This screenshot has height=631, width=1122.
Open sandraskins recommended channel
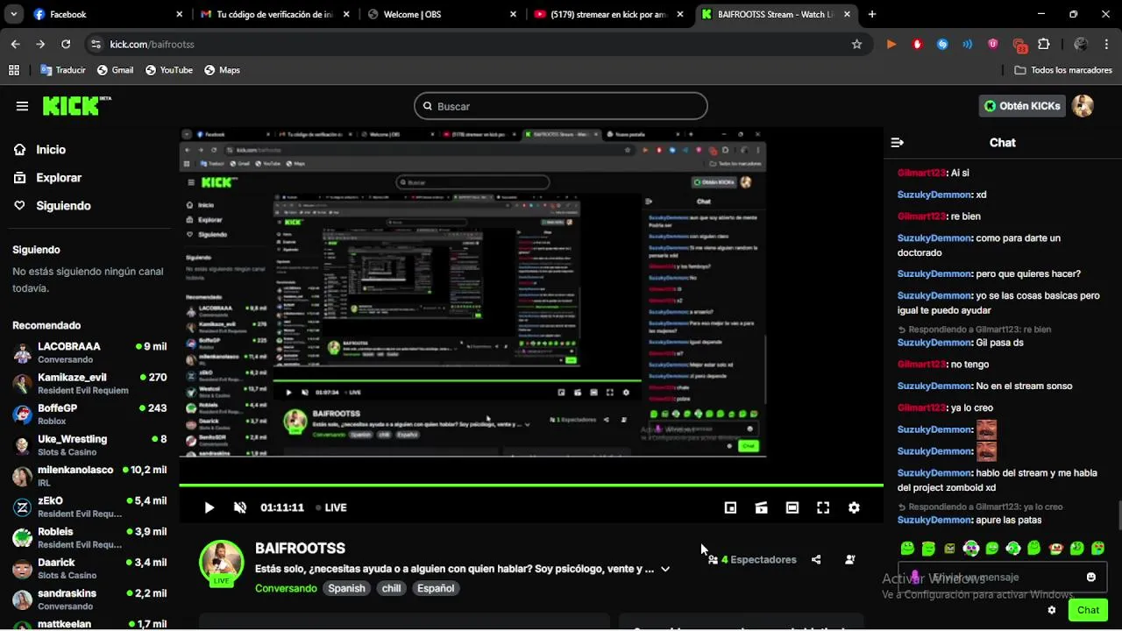[x=89, y=599]
